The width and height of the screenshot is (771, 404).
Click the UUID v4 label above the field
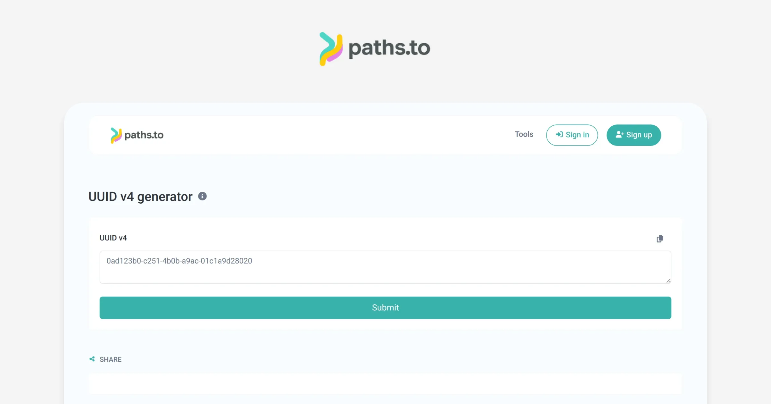coord(113,238)
